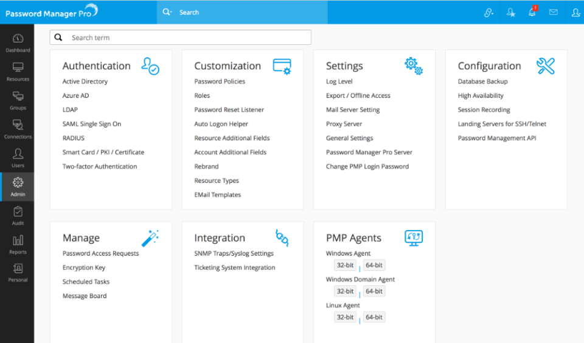This screenshot has height=343, width=584.
Task: Open High Availability configuration
Action: [x=481, y=95]
